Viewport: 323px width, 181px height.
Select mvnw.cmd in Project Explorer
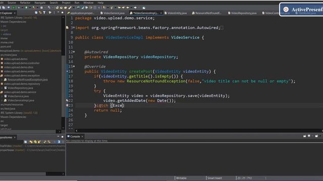click(7, 42)
